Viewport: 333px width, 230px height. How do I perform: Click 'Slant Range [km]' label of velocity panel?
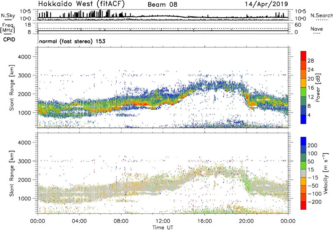point(12,174)
